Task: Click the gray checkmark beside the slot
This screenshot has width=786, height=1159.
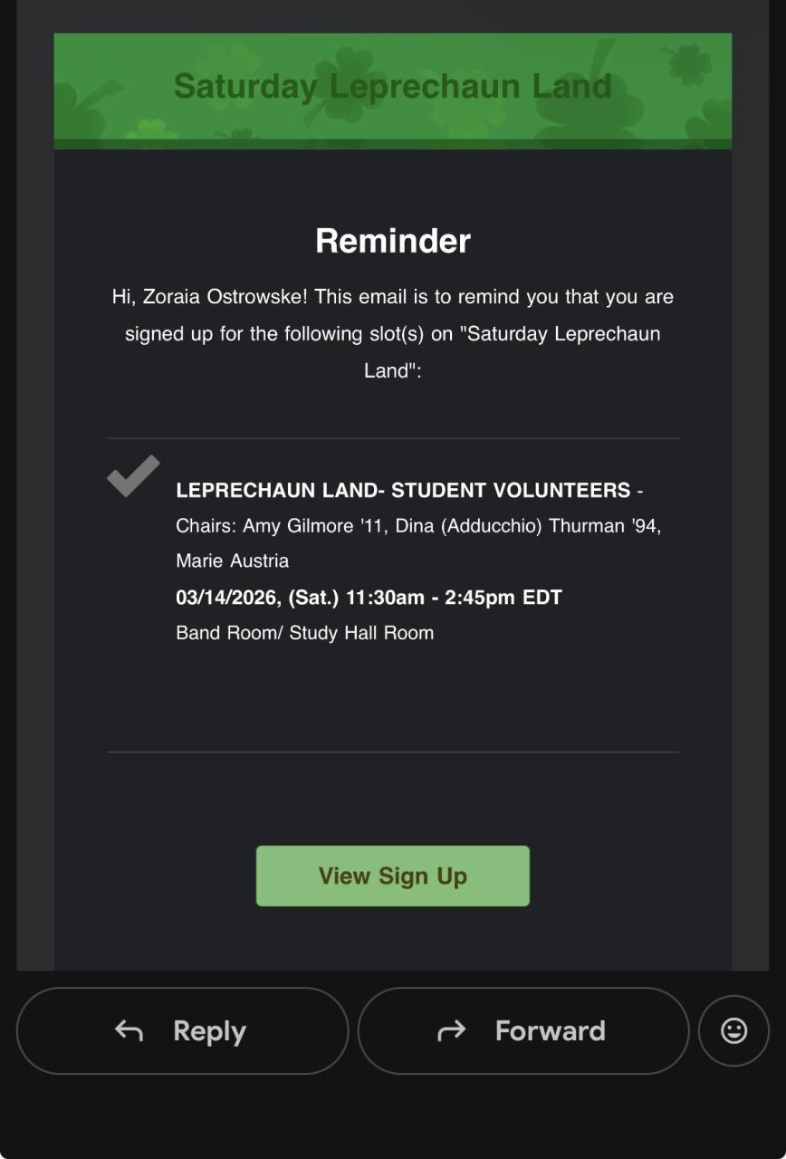Action: [x=133, y=475]
